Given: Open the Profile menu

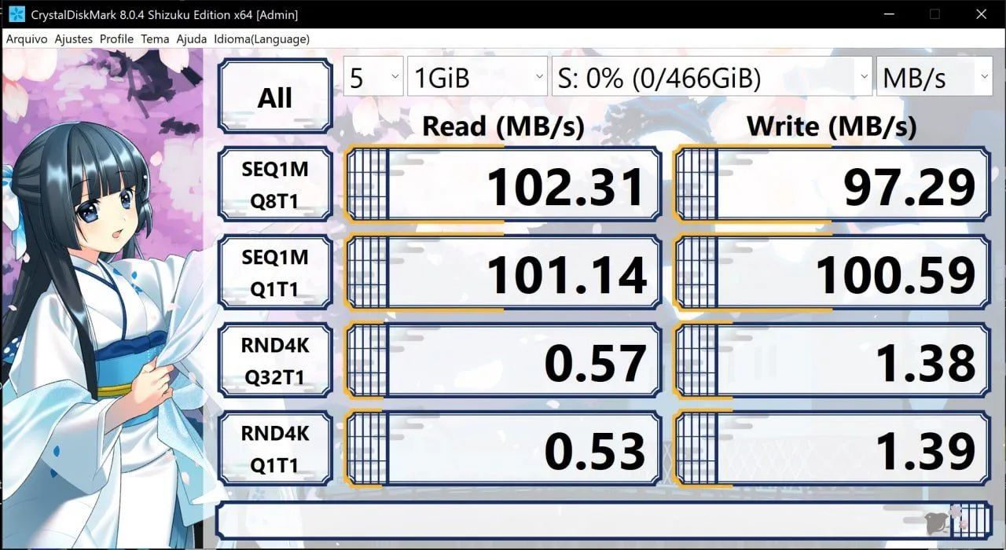Looking at the screenshot, I should pyautogui.click(x=116, y=38).
